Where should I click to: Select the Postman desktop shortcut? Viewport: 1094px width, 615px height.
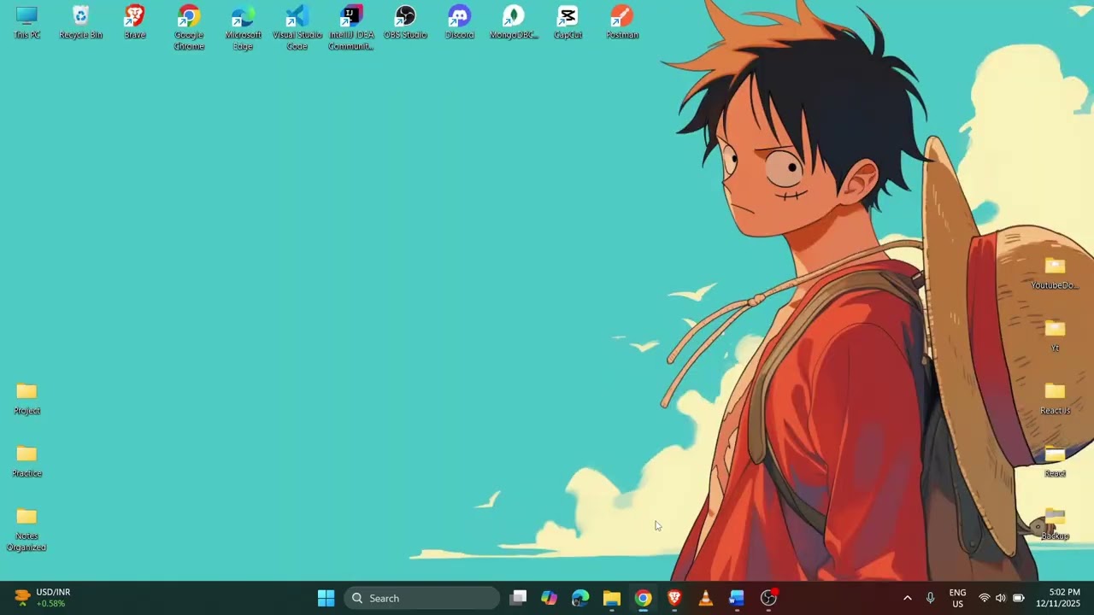point(622,23)
